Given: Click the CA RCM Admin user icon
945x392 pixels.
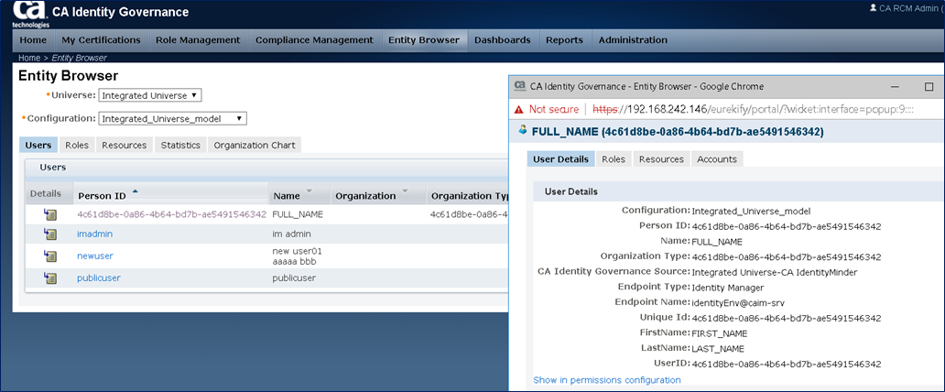Looking at the screenshot, I should coord(874,8).
